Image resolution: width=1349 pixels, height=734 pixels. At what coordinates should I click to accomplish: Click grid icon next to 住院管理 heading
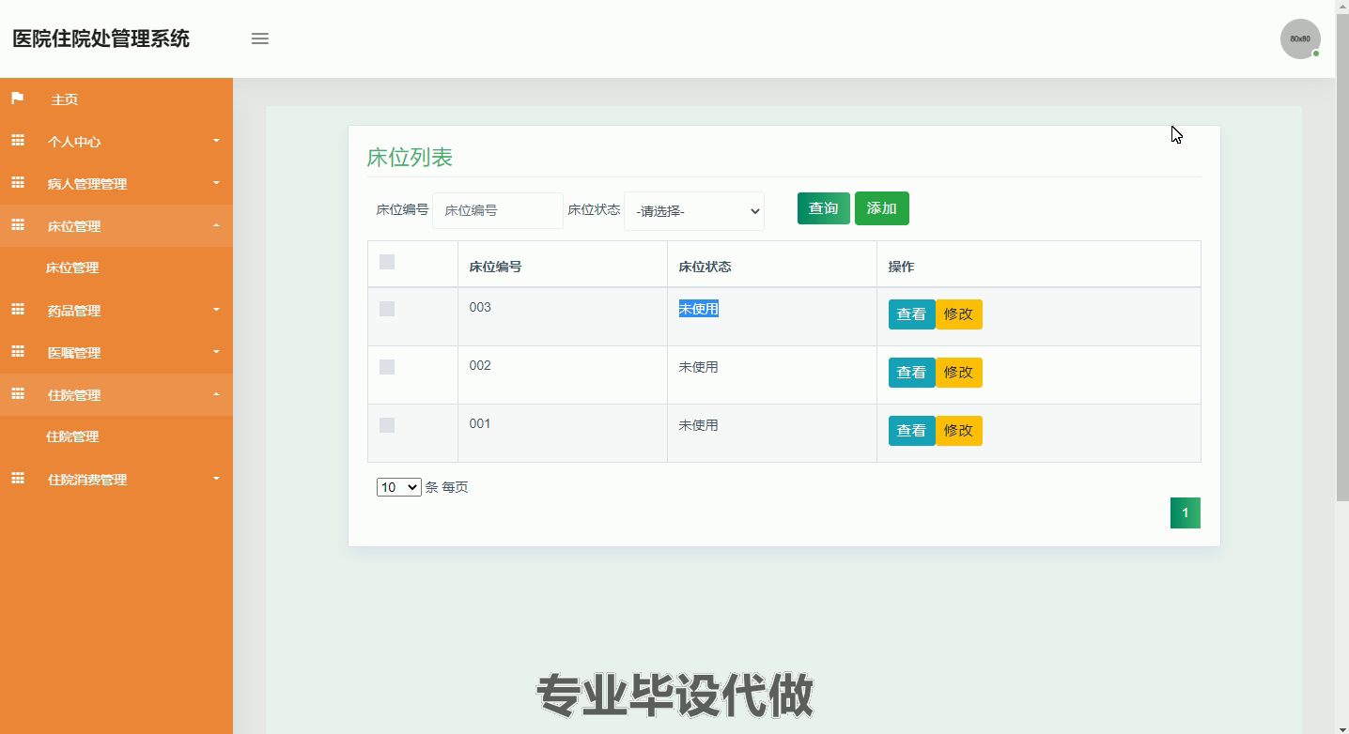(x=18, y=394)
